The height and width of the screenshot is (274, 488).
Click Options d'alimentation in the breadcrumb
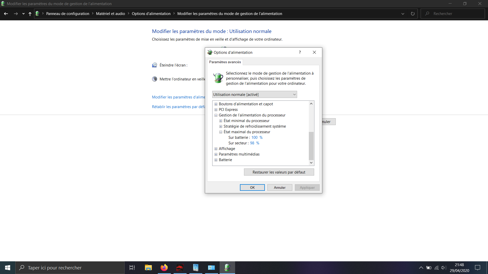[151, 14]
